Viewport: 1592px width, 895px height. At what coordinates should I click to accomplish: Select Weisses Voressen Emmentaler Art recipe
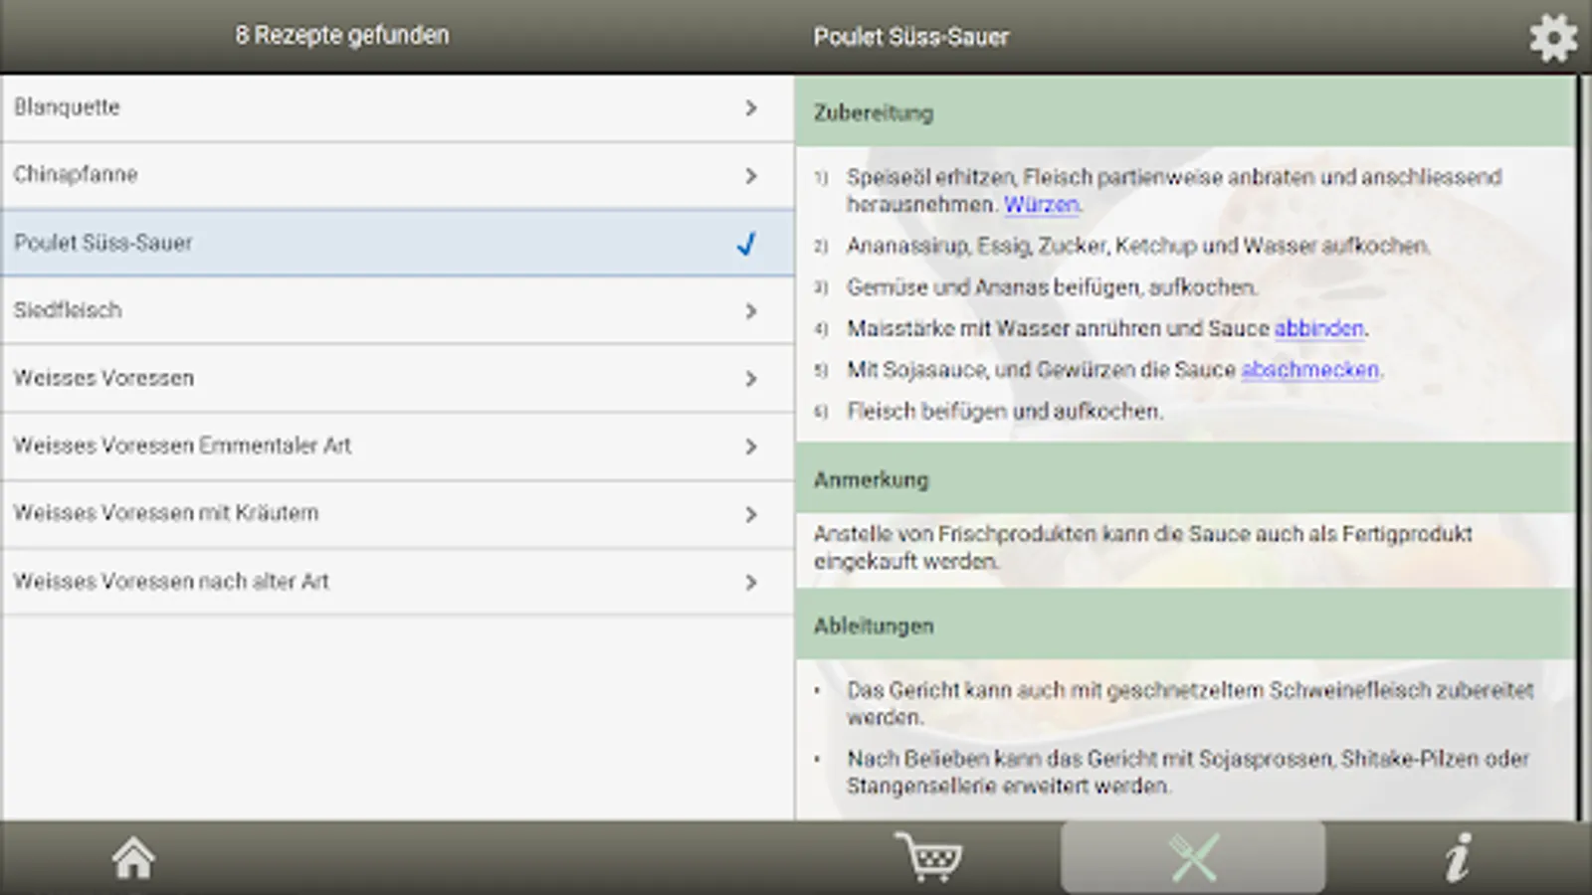tap(183, 447)
